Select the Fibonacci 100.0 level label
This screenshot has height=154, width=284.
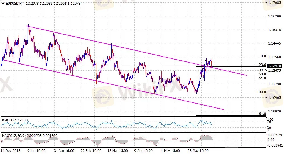tap(261, 92)
